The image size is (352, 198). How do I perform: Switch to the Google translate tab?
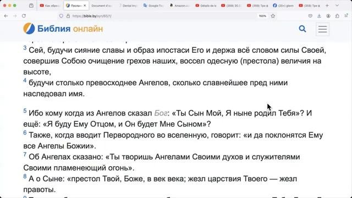coord(154,5)
